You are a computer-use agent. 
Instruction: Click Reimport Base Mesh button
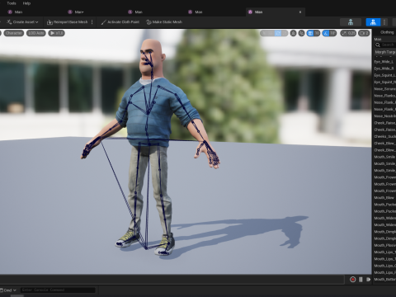coord(68,22)
